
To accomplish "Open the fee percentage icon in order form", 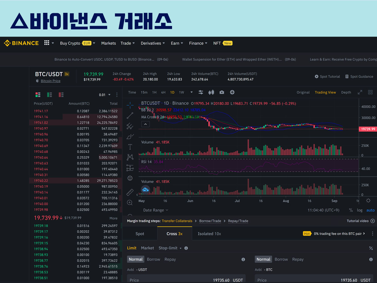I will tap(371, 248).
